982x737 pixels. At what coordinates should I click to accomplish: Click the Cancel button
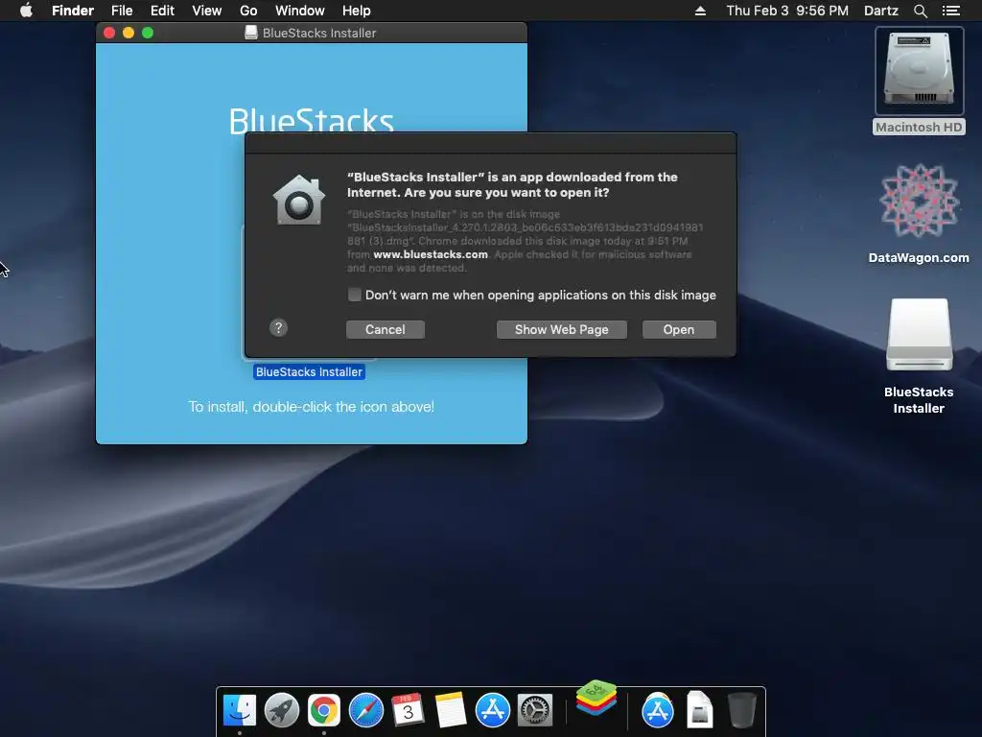[386, 330]
